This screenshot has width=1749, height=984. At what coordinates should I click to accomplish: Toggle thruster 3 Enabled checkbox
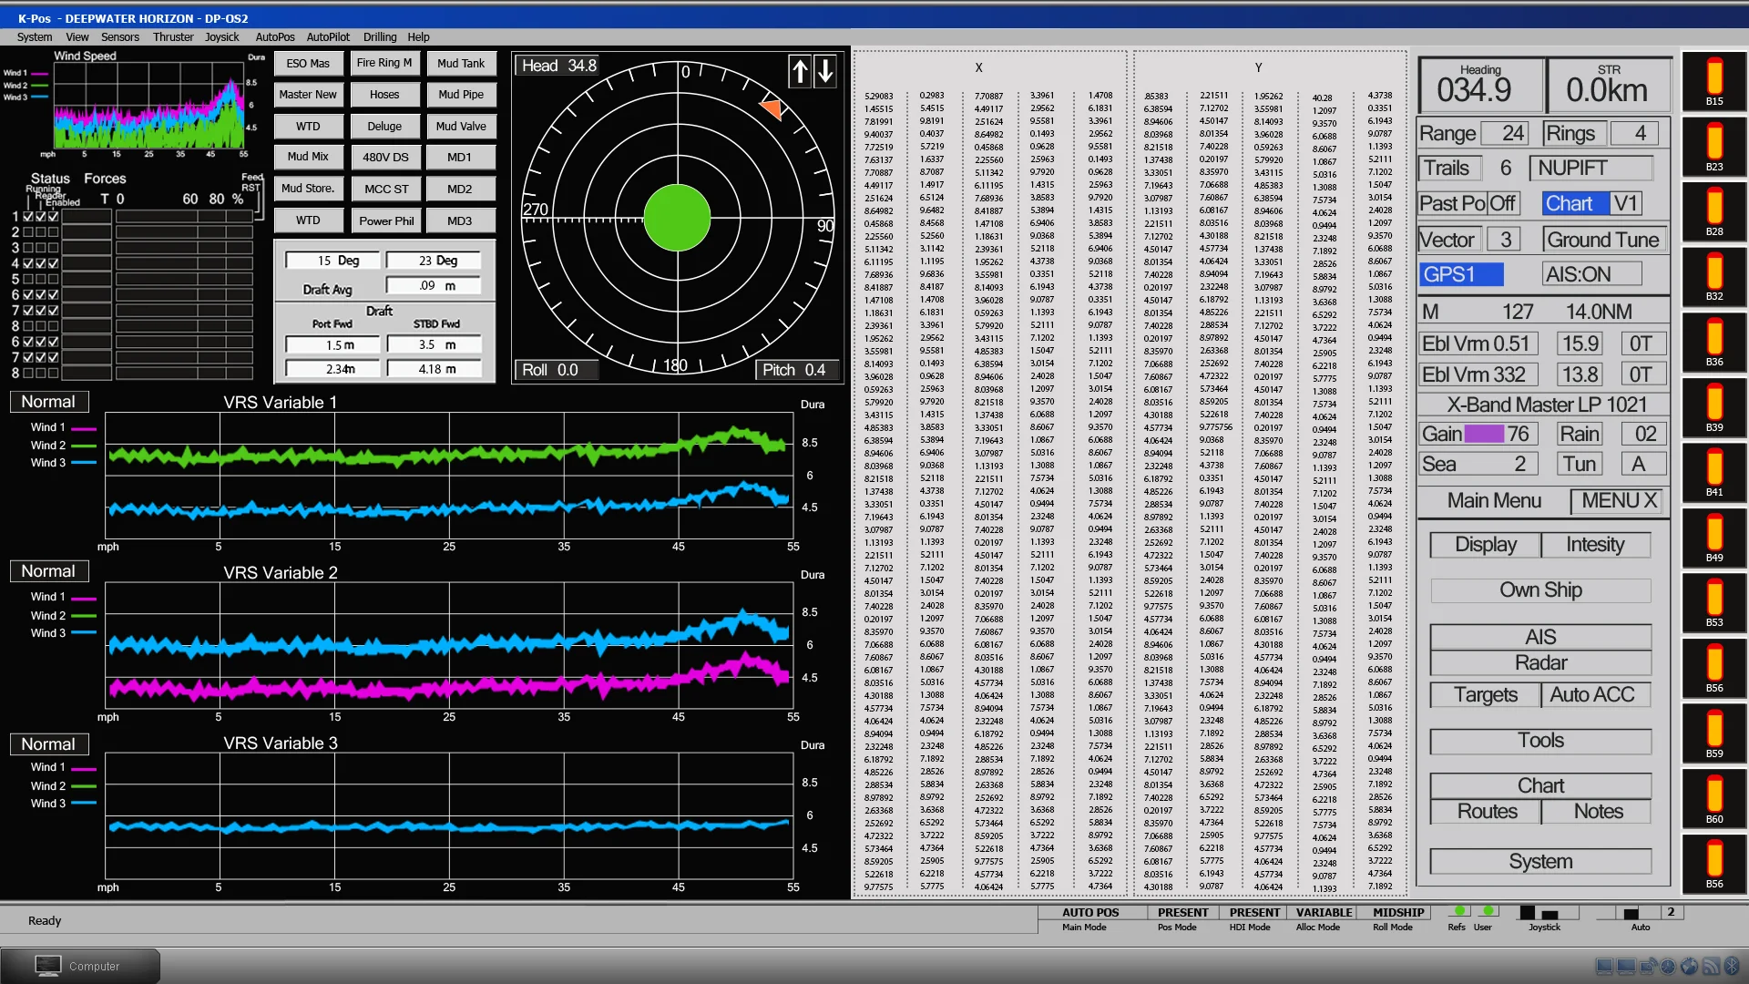pos(53,248)
